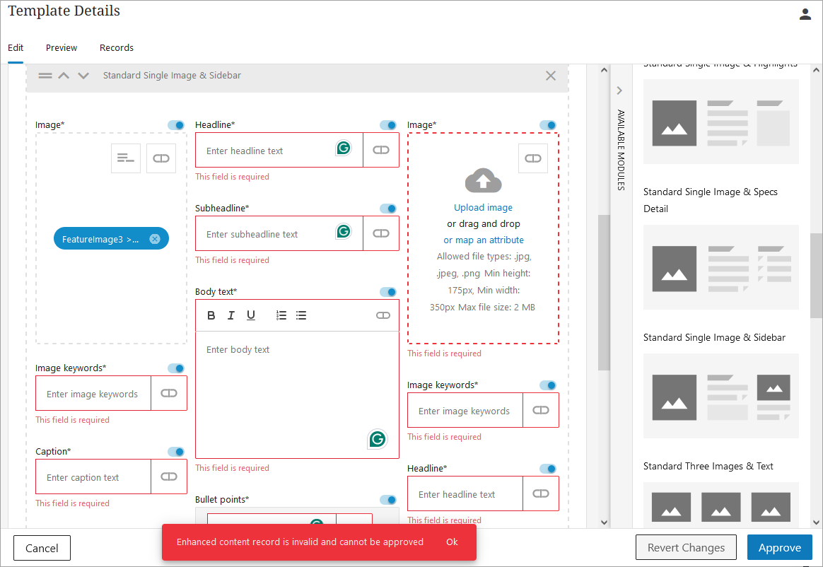The image size is (823, 567).
Task: Switch to the Preview tab
Action: pyautogui.click(x=62, y=48)
